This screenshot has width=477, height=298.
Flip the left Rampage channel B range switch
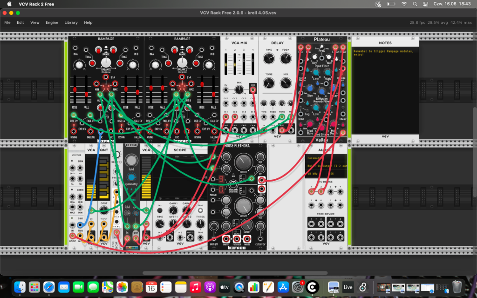tap(114, 49)
